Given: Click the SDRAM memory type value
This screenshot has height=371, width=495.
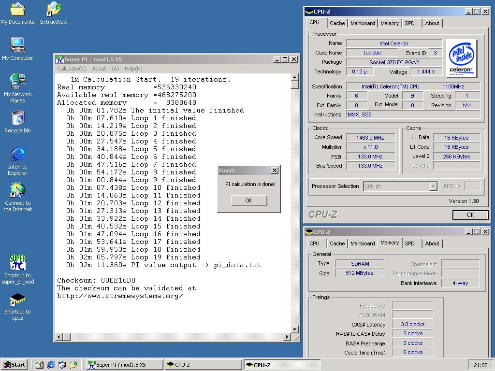Looking at the screenshot, I should pyautogui.click(x=360, y=264).
